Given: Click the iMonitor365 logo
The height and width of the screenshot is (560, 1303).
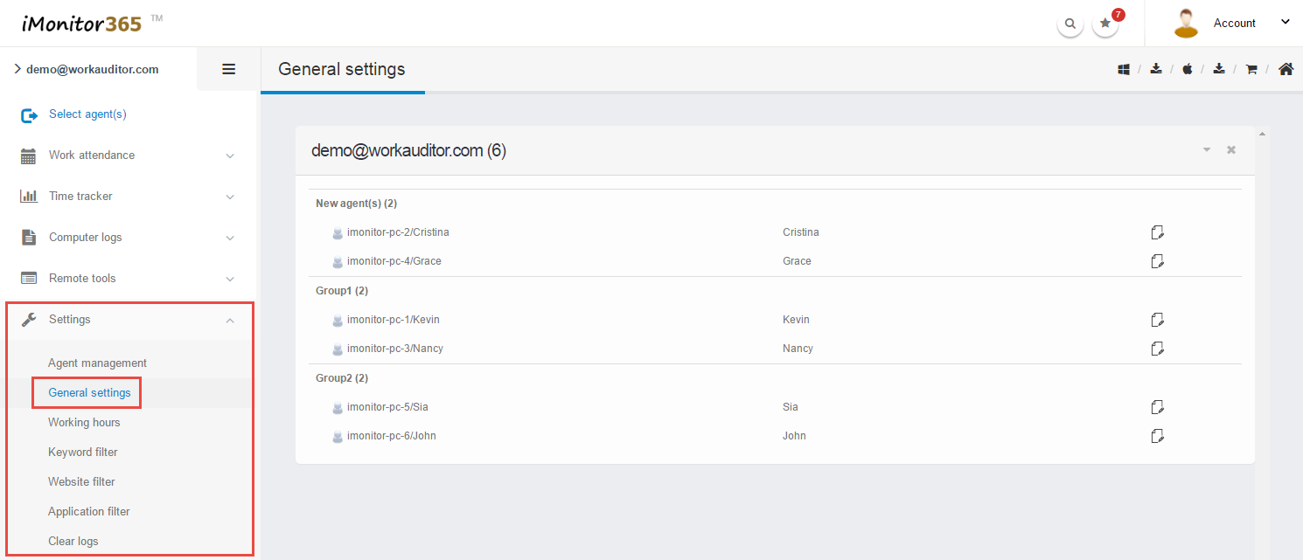Looking at the screenshot, I should point(92,24).
